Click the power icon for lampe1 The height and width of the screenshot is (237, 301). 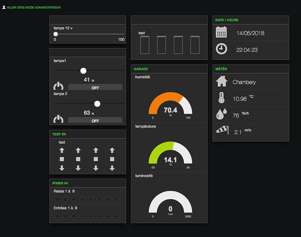tap(58, 86)
